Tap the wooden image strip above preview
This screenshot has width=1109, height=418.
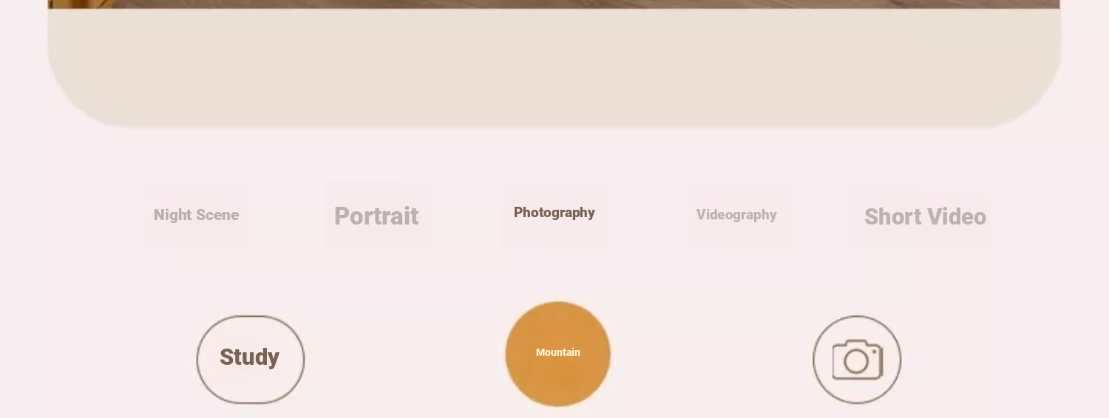pyautogui.click(x=554, y=4)
